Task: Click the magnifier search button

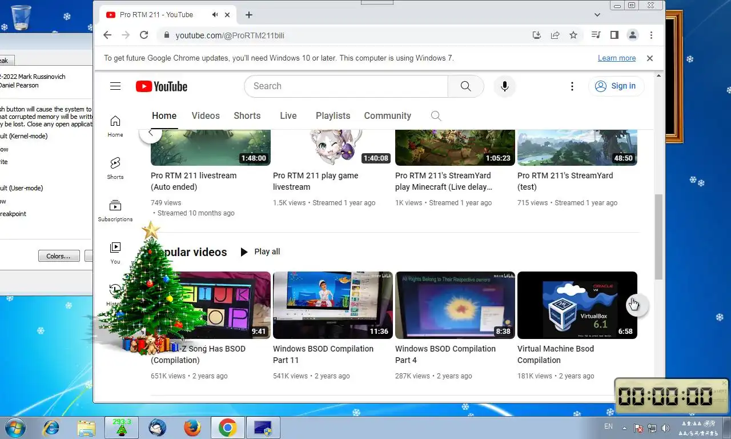Action: tap(466, 86)
